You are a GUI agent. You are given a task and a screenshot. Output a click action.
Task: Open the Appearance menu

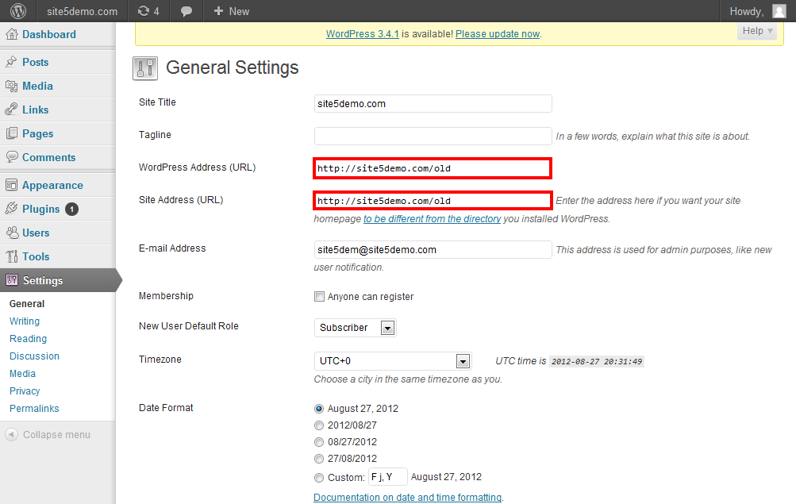coord(52,186)
